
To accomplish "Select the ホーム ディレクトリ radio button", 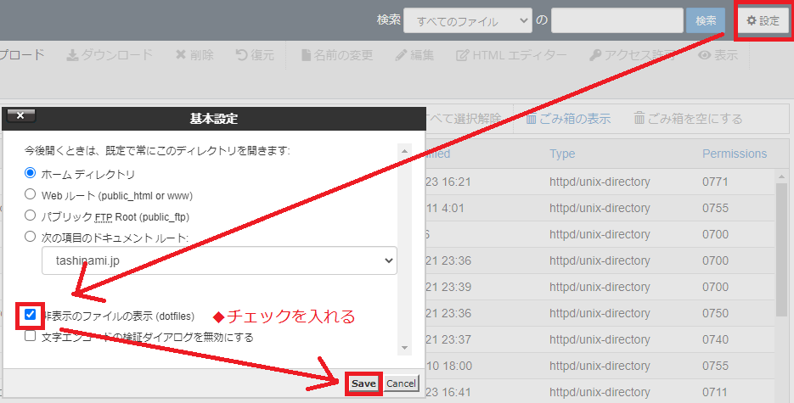I will [31, 174].
